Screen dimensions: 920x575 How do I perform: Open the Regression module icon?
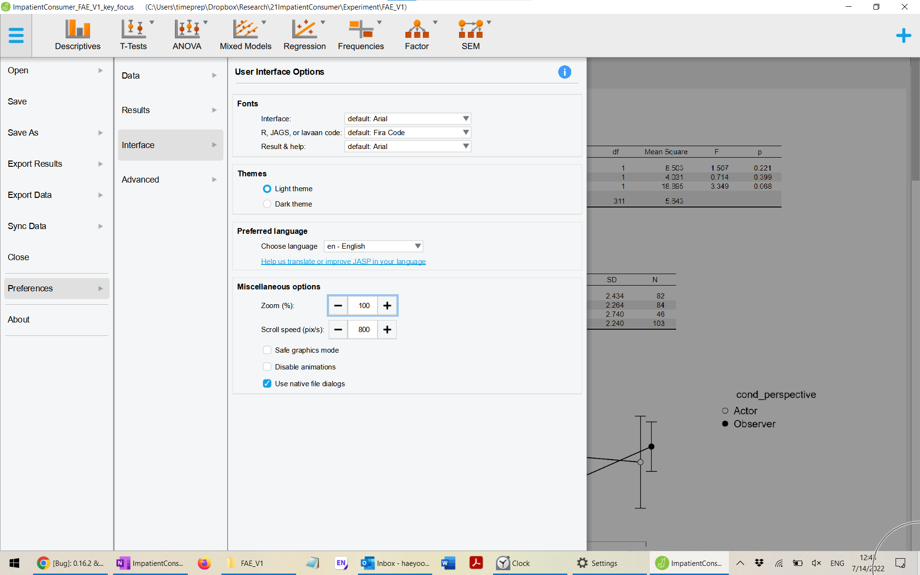pyautogui.click(x=304, y=35)
